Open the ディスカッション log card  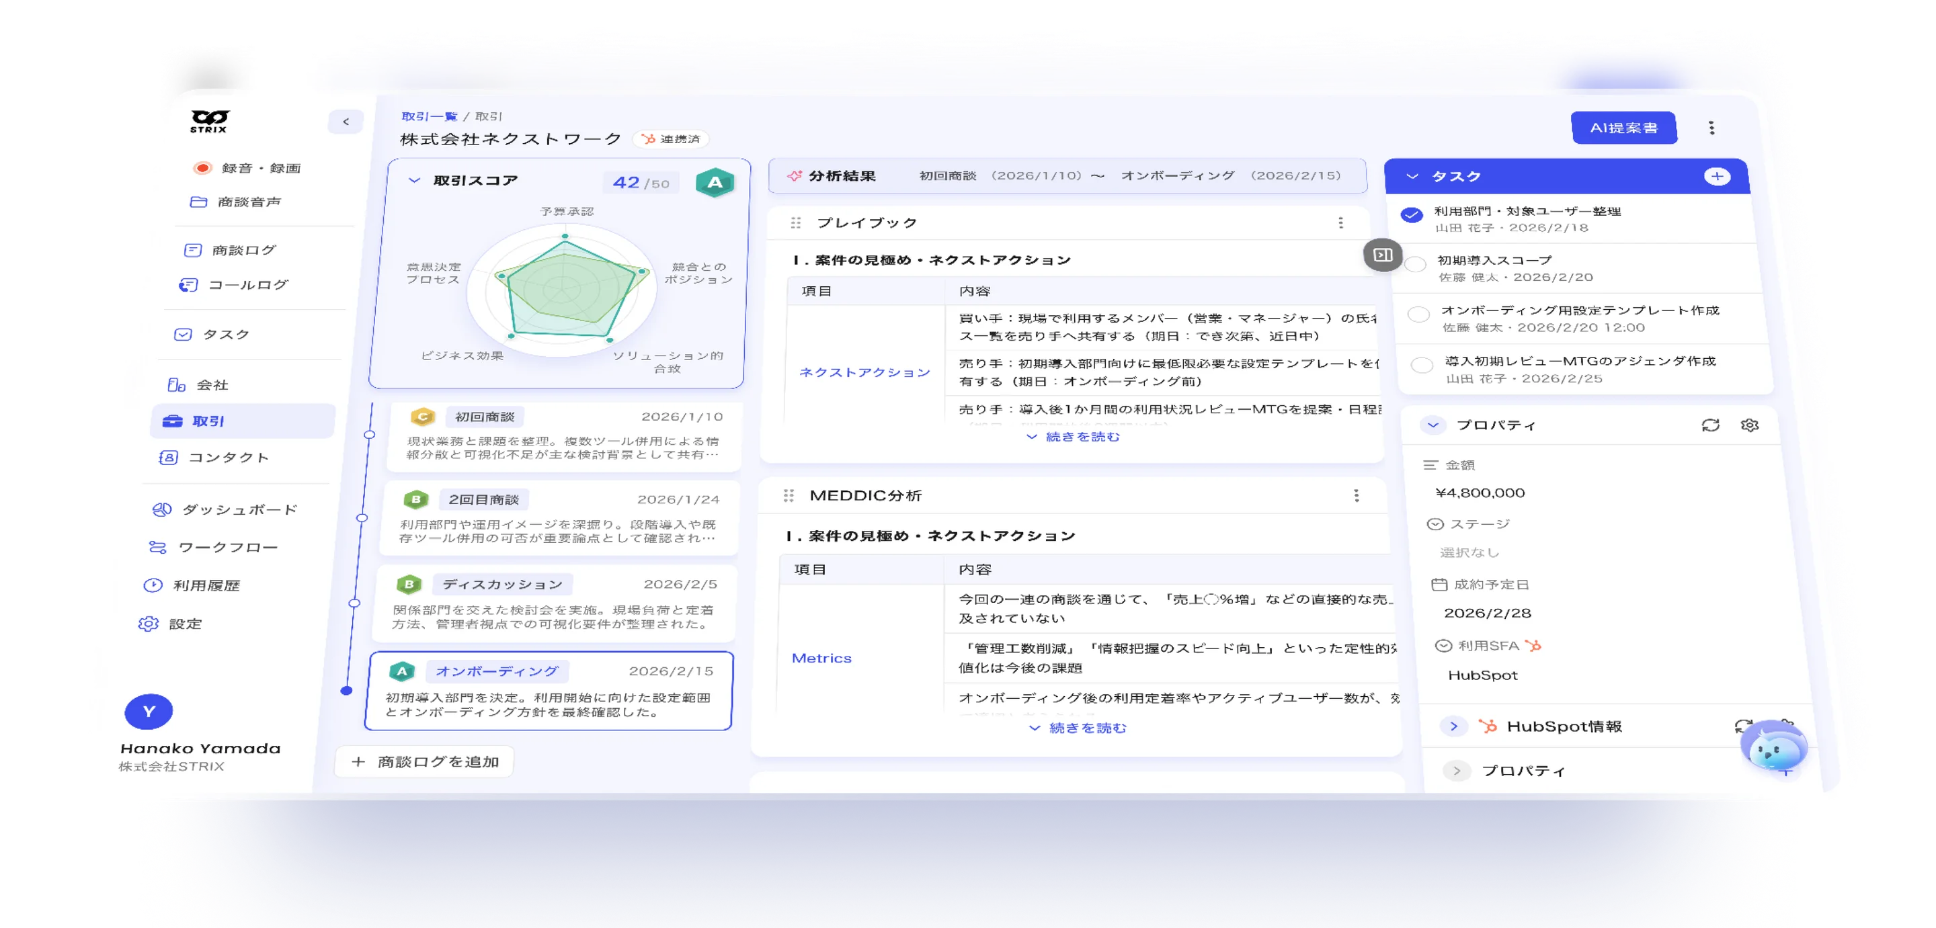[x=555, y=604]
